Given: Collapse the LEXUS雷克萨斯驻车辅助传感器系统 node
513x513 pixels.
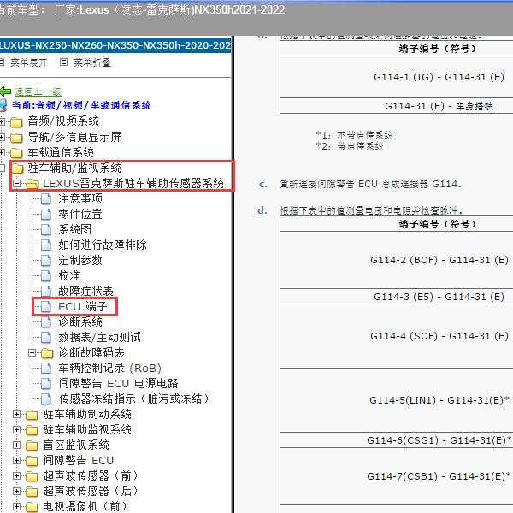Looking at the screenshot, I should [16, 184].
